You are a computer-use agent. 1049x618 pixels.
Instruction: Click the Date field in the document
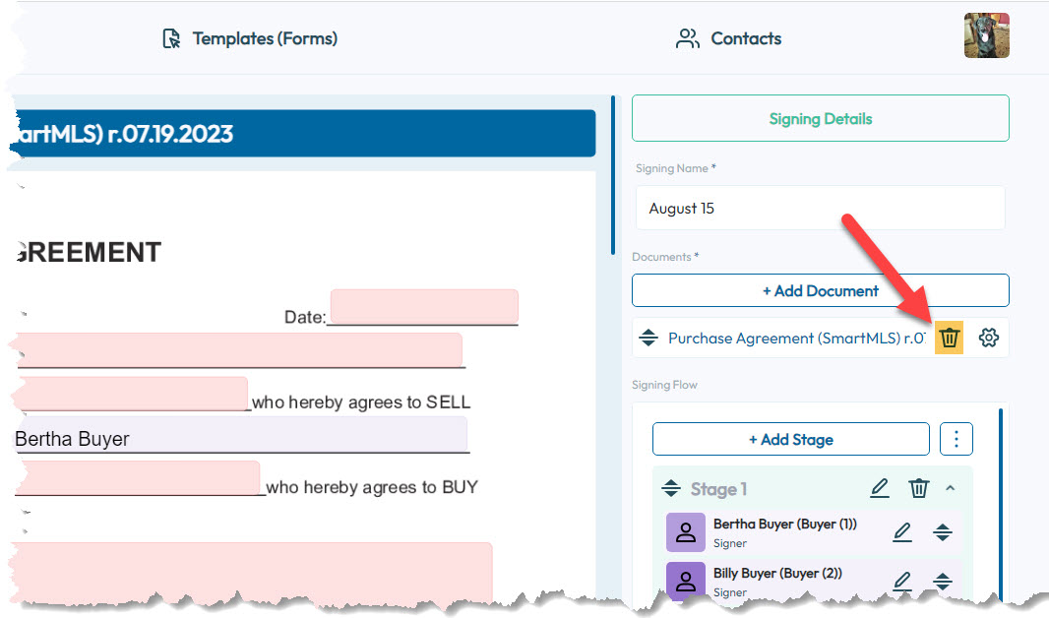[x=423, y=307]
